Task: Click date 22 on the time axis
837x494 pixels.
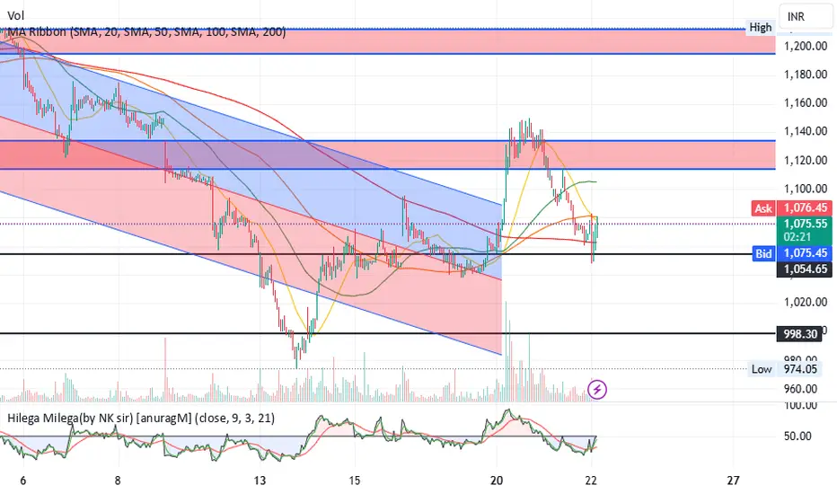Action: [591, 481]
